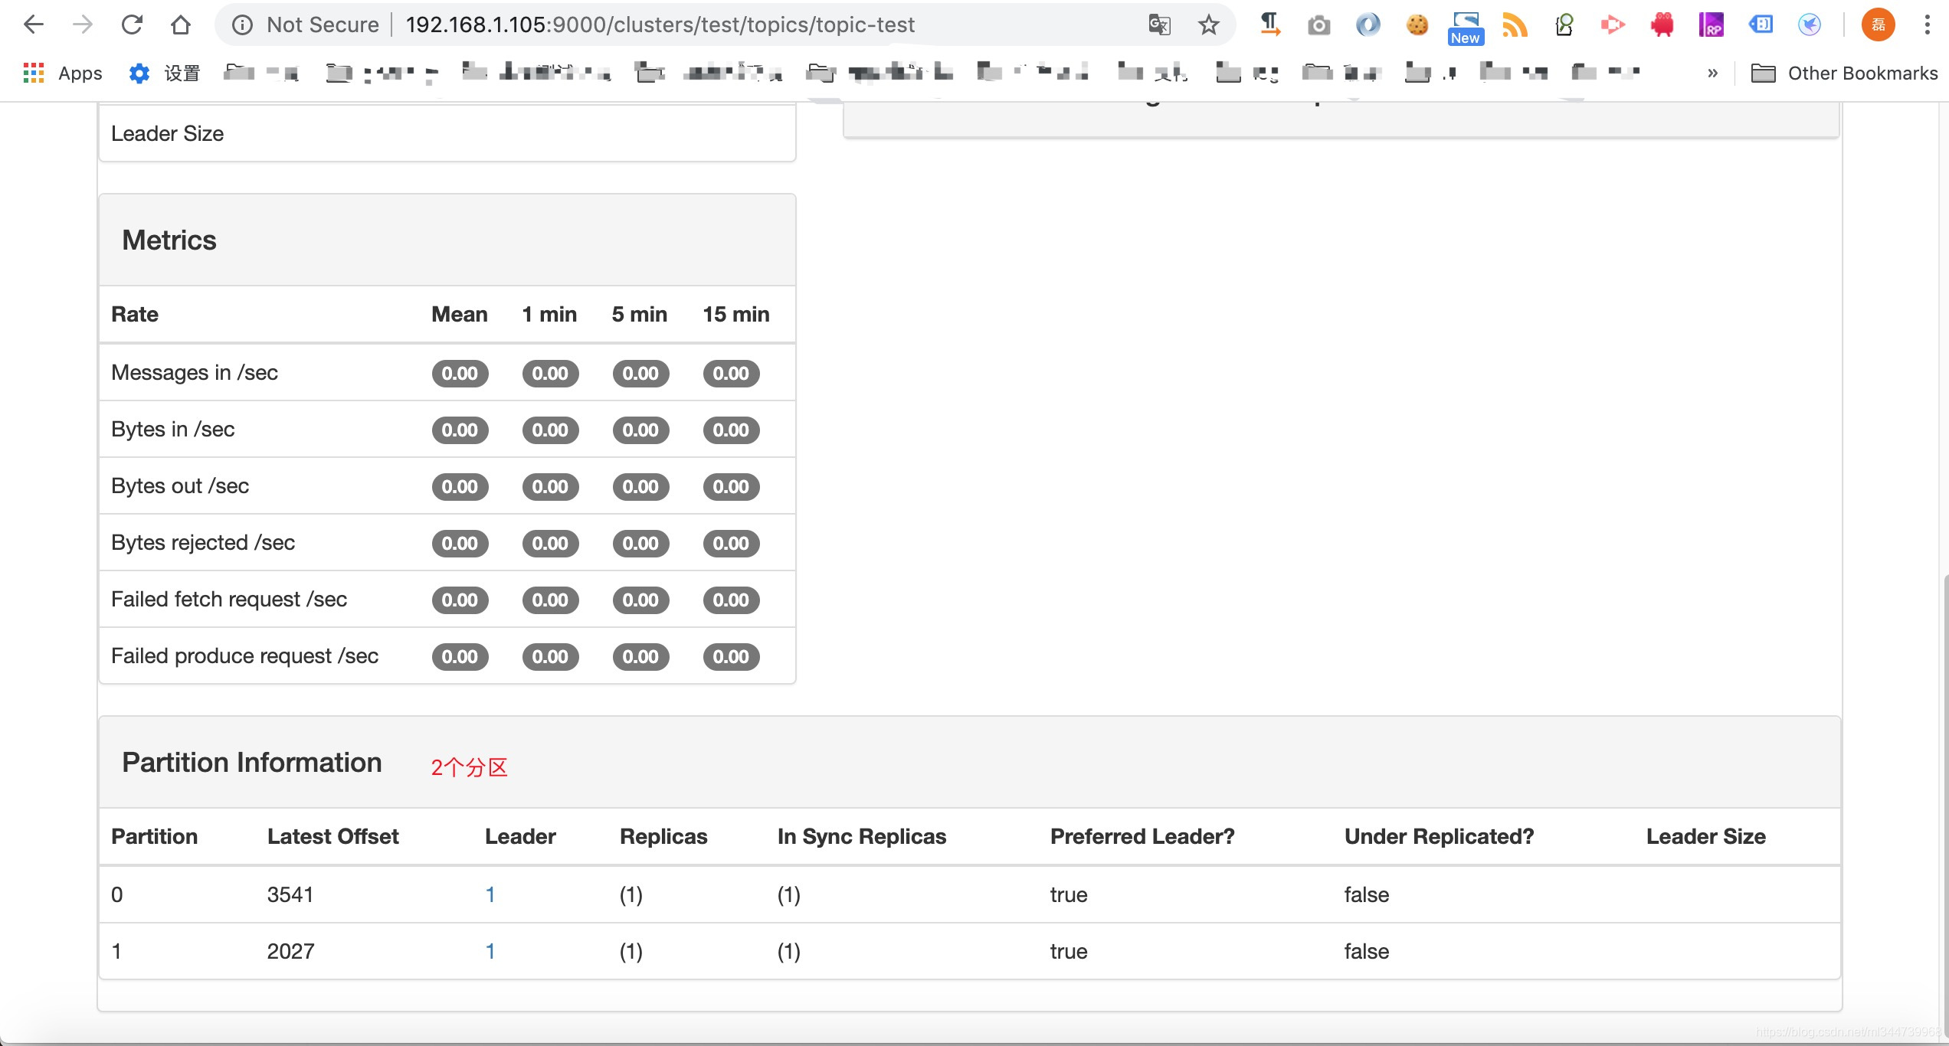Toggle the Preferred Leader true status
The image size is (1949, 1046).
click(1067, 894)
